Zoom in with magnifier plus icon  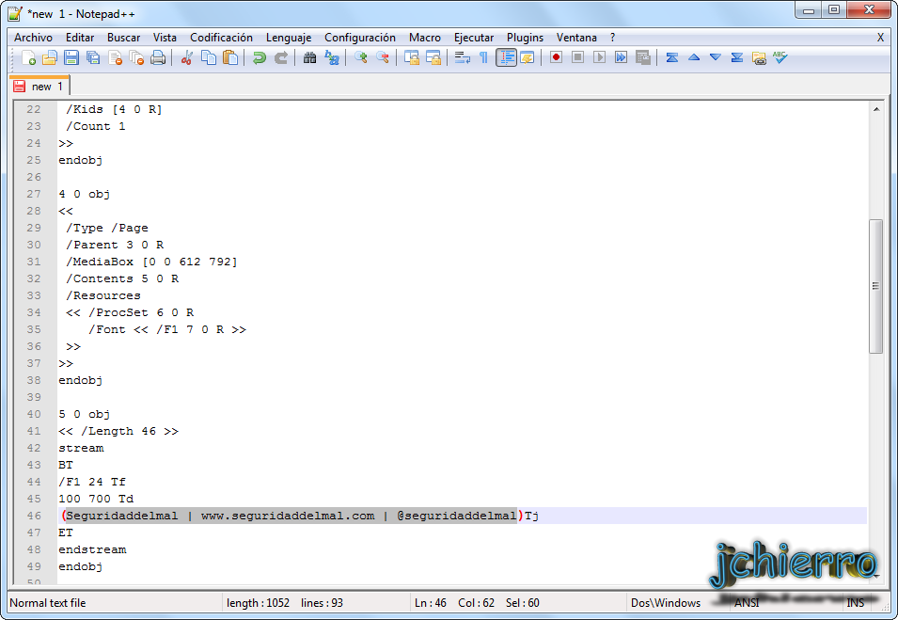coord(360,57)
